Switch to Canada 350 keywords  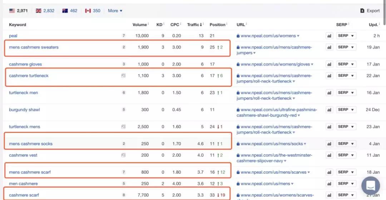pyautogui.click(x=93, y=11)
